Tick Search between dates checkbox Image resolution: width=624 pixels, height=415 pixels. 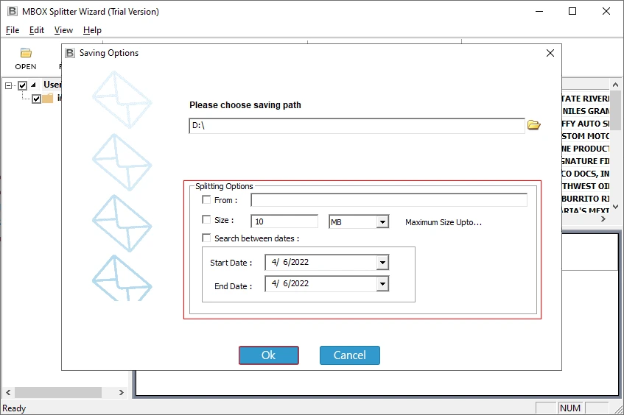click(x=206, y=238)
